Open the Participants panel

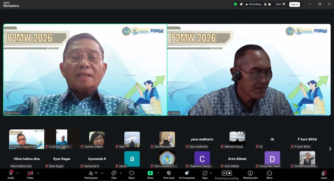(91, 174)
